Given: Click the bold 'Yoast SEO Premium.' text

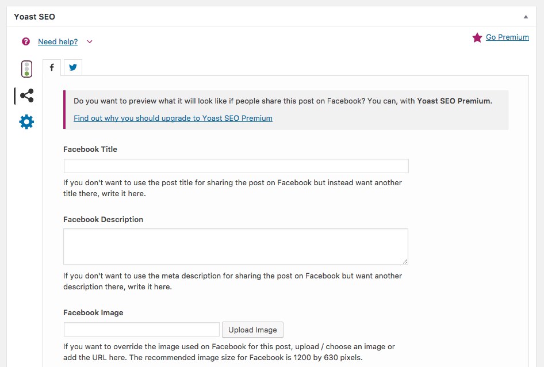Looking at the screenshot, I should click(454, 101).
